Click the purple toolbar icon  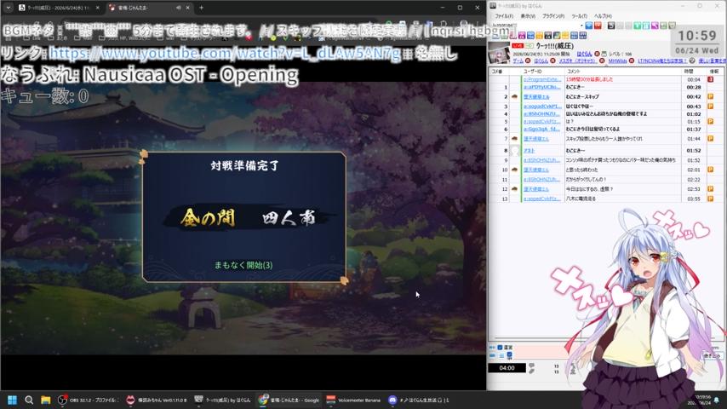tap(655, 26)
